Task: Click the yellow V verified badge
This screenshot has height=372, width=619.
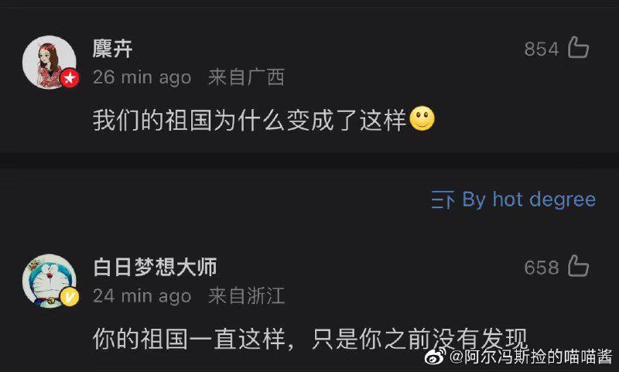Action: click(x=70, y=297)
